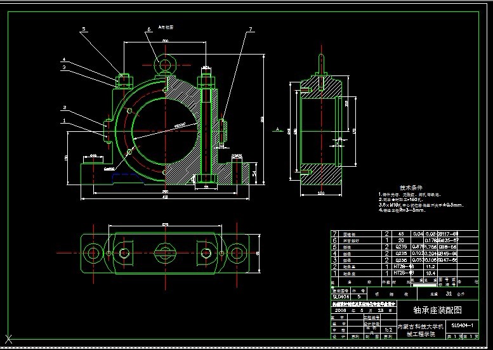
Task: Select the 410 overall width dimension
Action: (x=165, y=197)
